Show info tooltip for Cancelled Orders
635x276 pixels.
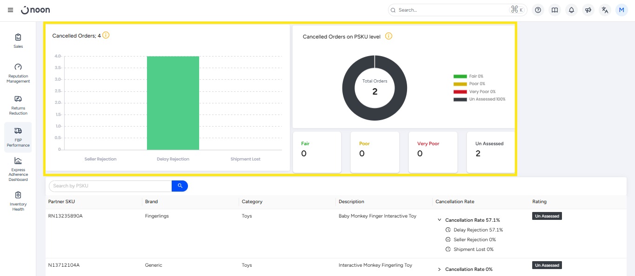pyautogui.click(x=106, y=35)
